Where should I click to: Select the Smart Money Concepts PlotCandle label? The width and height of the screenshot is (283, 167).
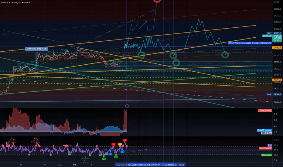[x=250, y=43]
